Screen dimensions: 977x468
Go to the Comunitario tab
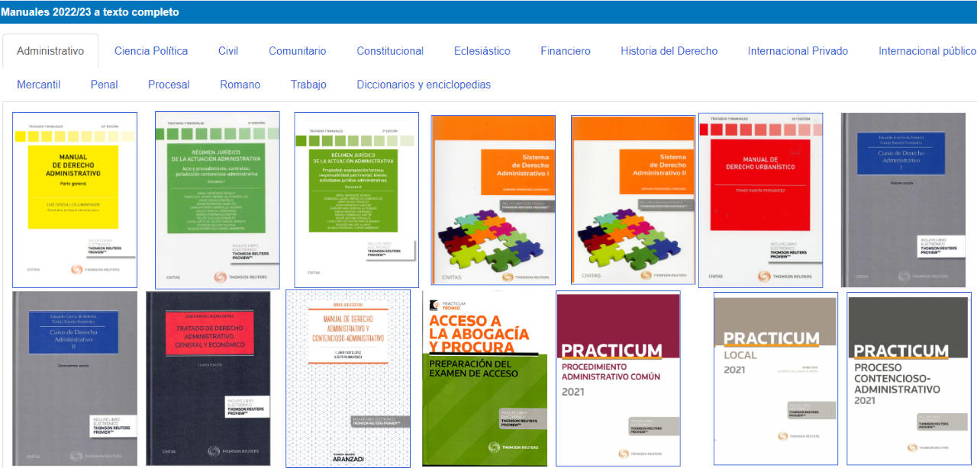[x=298, y=51]
